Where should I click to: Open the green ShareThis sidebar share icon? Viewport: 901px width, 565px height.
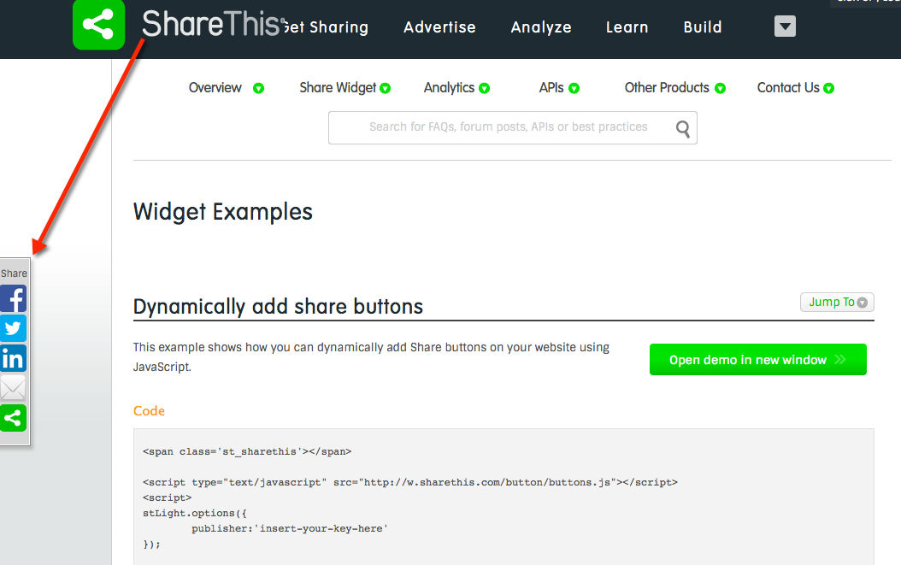click(x=13, y=418)
